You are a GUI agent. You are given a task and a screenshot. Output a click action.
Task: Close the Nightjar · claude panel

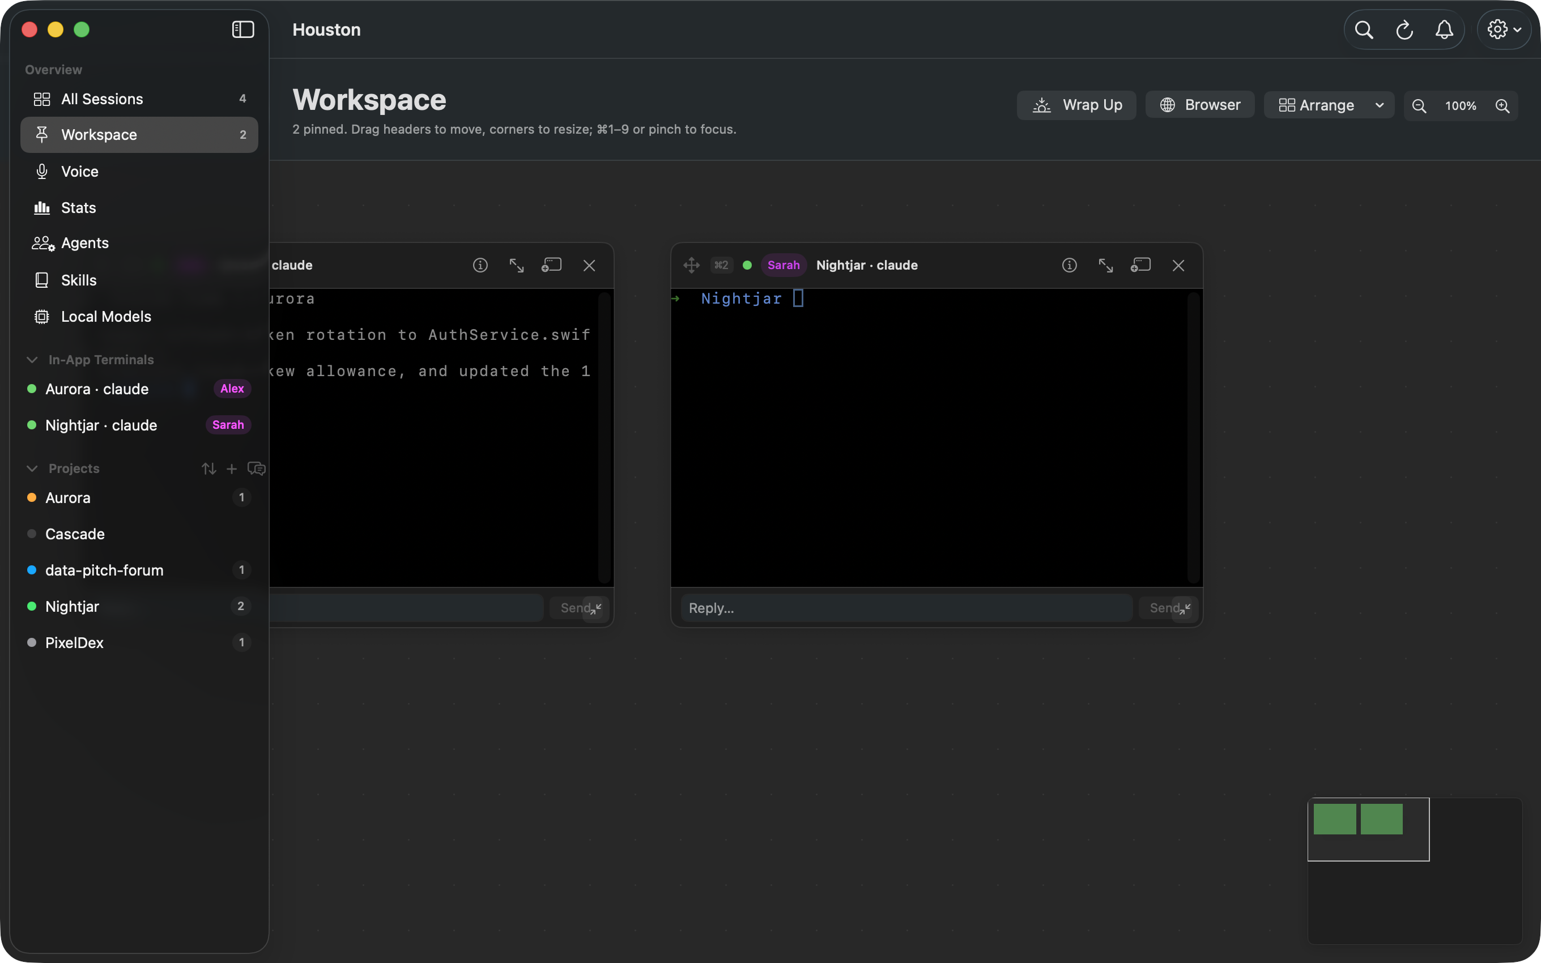click(x=1178, y=265)
